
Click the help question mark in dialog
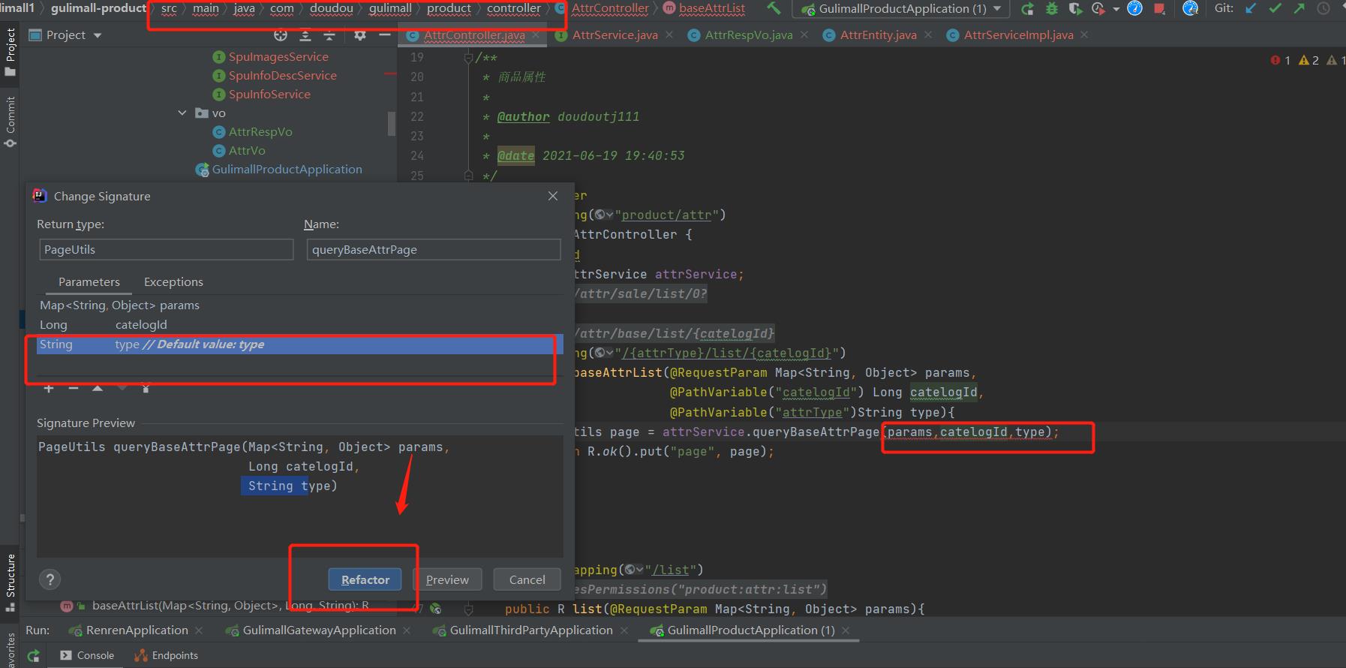(50, 579)
